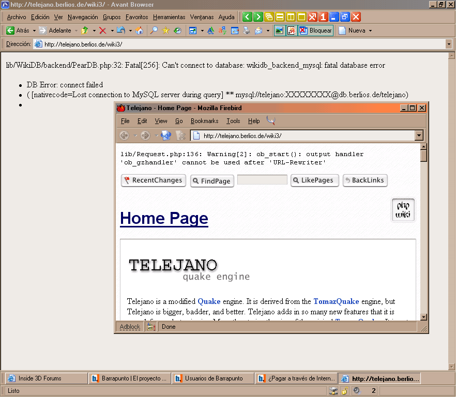456x397 pixels.
Task: Click the Firebird scrollbar down arrow
Action: tap(424, 317)
